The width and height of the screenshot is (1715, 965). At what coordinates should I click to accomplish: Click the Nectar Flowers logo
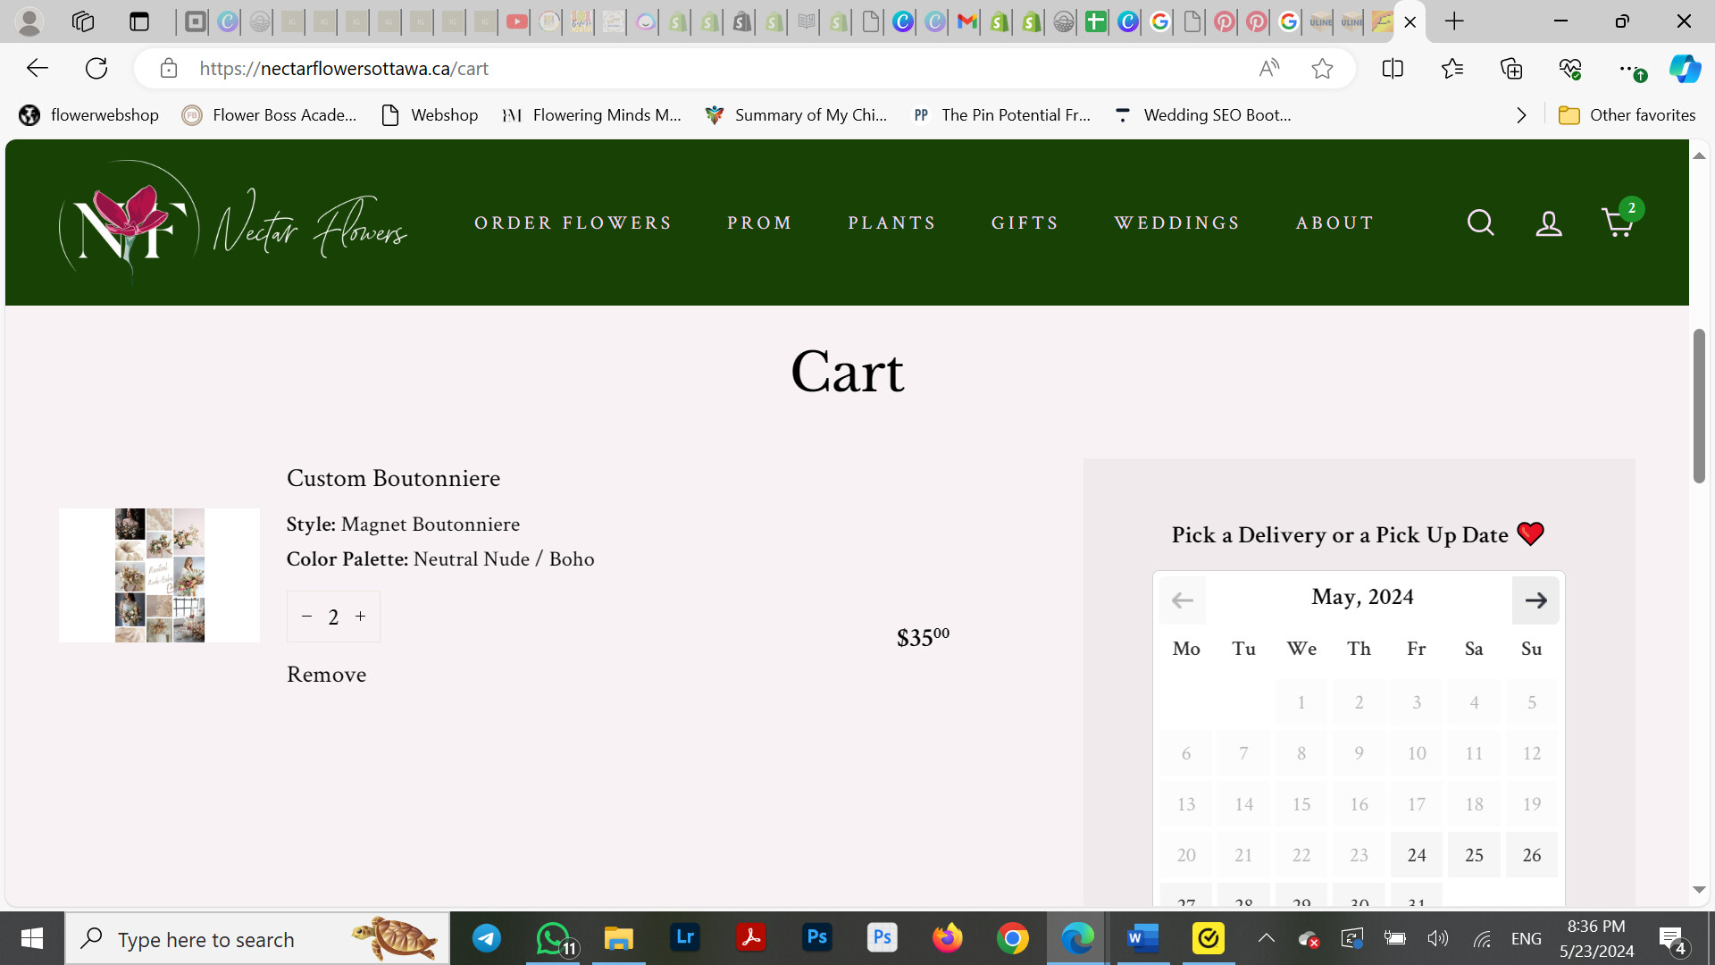click(x=233, y=222)
